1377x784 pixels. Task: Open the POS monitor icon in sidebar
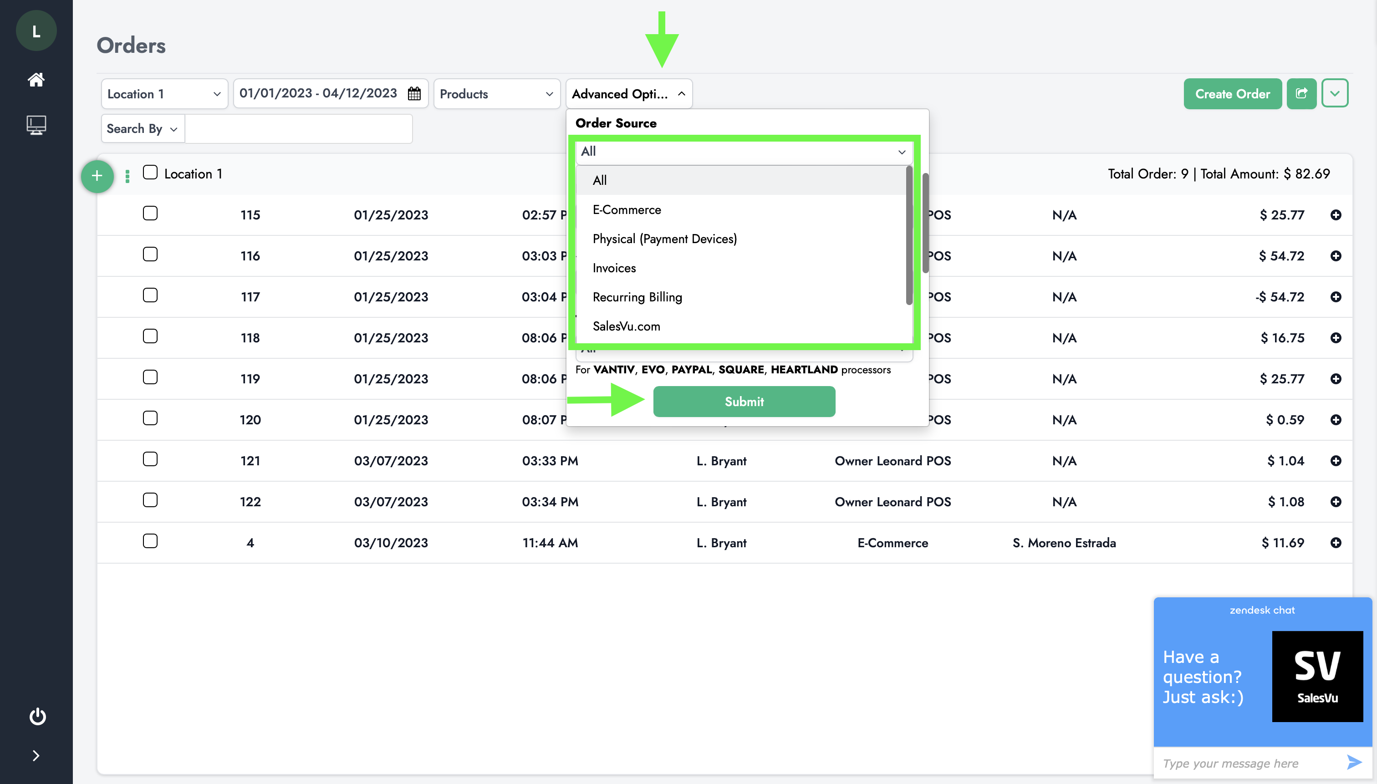[36, 125]
